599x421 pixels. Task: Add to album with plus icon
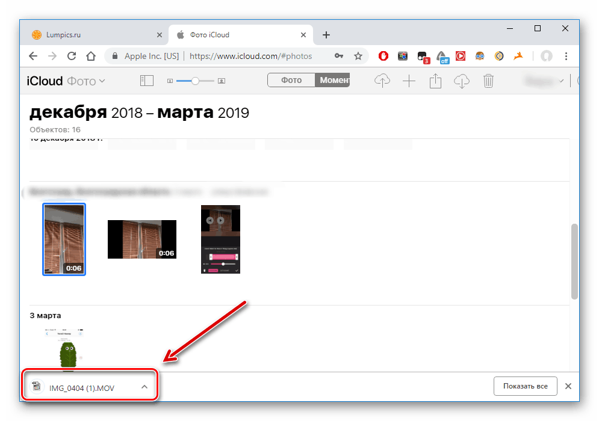(409, 81)
